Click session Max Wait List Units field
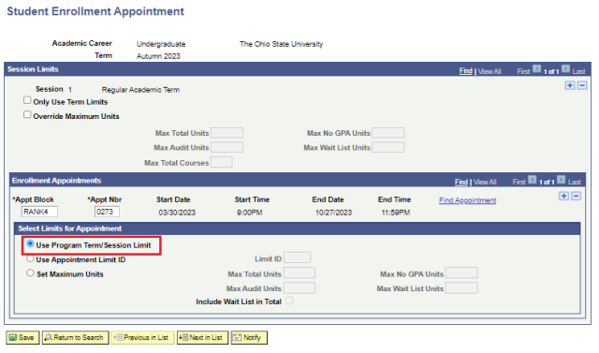Screen dimensions: 599x353 click(x=388, y=147)
